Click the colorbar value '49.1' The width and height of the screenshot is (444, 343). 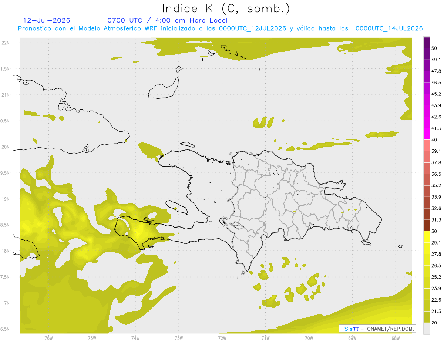point(436,60)
